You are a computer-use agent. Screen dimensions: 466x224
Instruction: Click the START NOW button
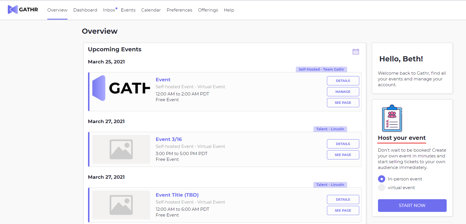pyautogui.click(x=412, y=206)
